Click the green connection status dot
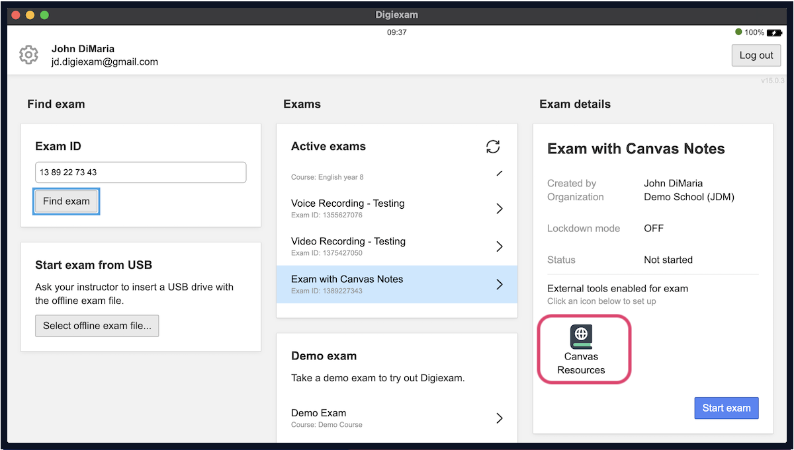This screenshot has width=794, height=450. (738, 32)
